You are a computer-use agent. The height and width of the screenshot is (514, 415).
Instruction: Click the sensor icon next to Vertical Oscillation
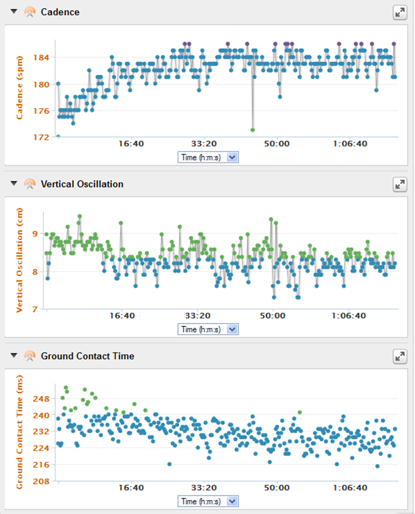tap(30, 184)
